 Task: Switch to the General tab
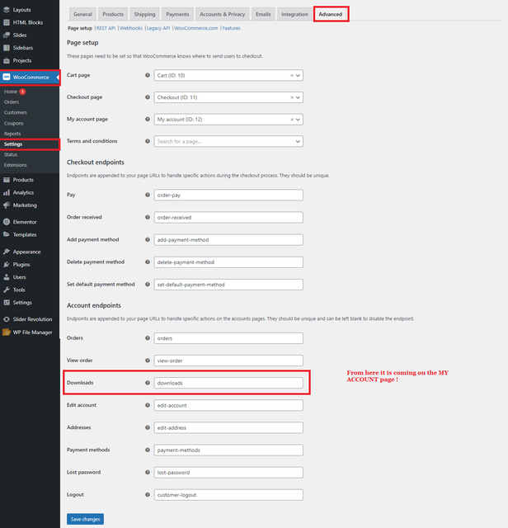[82, 14]
